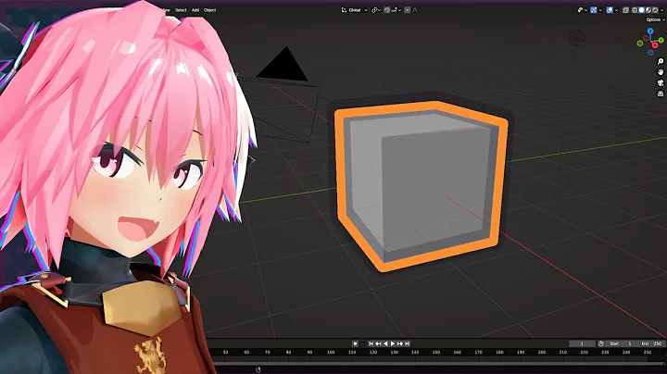The height and width of the screenshot is (374, 667).
Task: Click the negative Y axis circle on gizmo
Action: pos(640,43)
